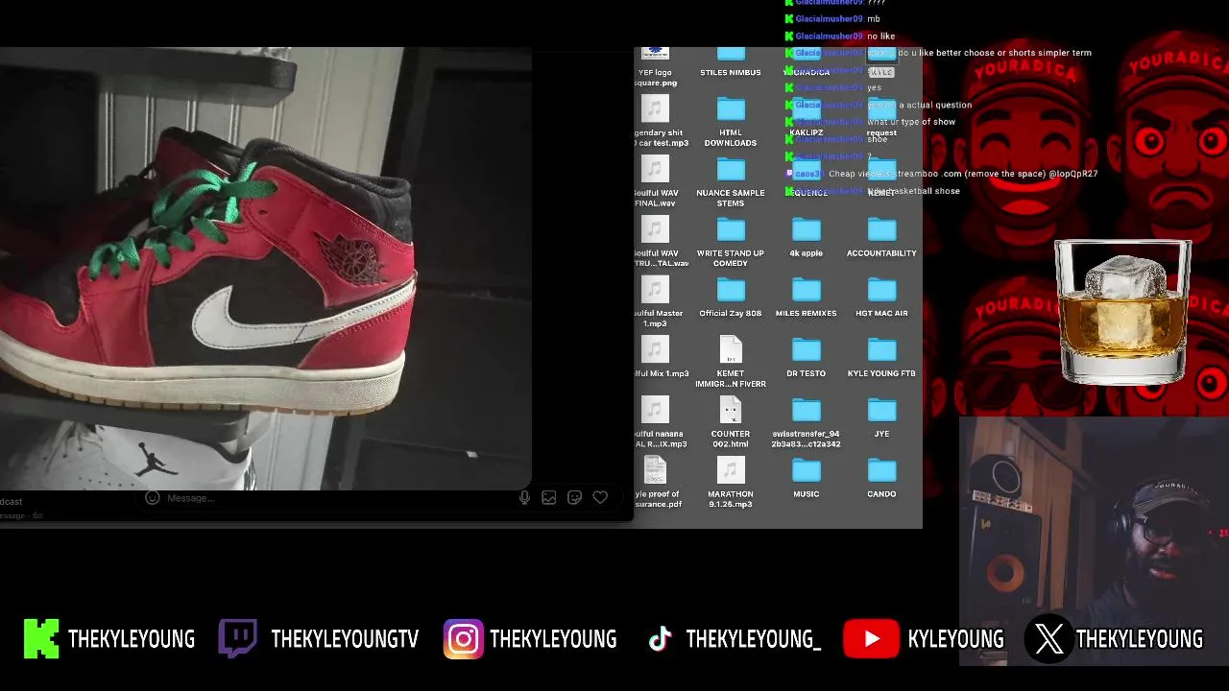Select the legendary shit car test.mp3 file
Viewport: 1229px width, 691px height.
tap(660, 122)
